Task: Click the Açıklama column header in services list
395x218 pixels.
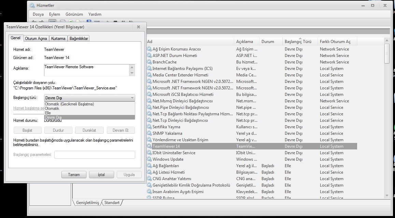Action: 247,42
